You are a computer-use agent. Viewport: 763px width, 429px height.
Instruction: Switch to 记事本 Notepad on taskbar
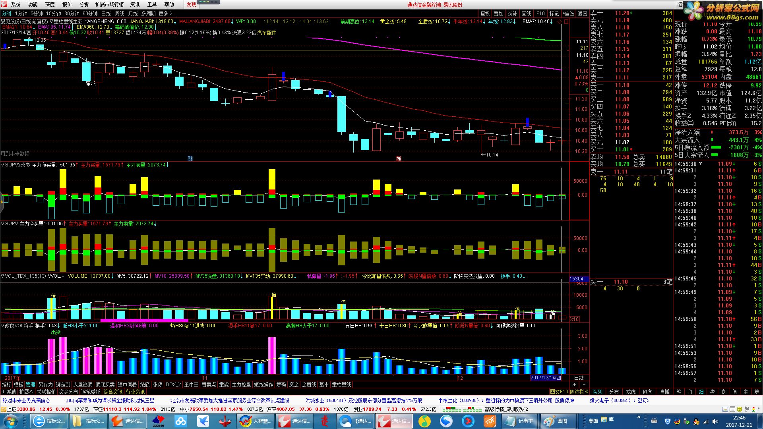click(519, 421)
